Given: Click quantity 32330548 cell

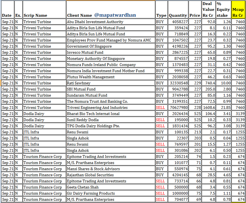Looking at the screenshot, I should click(178, 83).
